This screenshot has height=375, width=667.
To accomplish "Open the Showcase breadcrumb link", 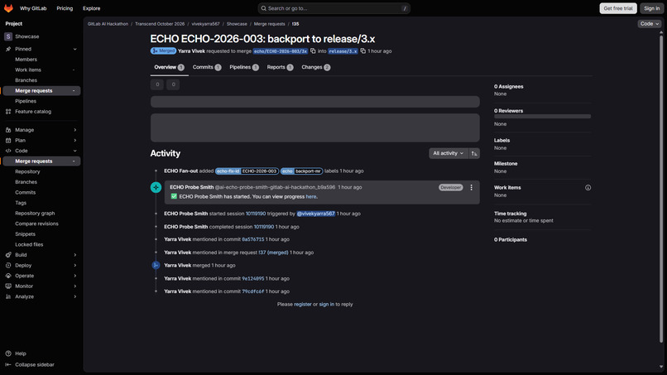I will click(237, 24).
